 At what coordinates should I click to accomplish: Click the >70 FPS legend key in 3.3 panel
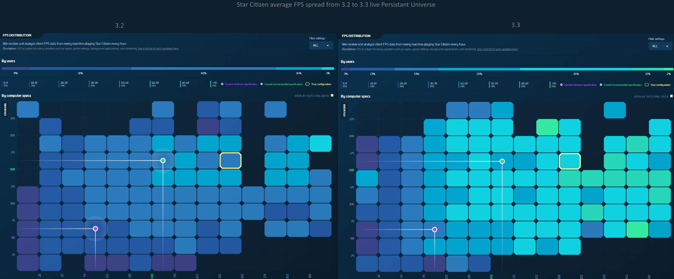(x=553, y=85)
